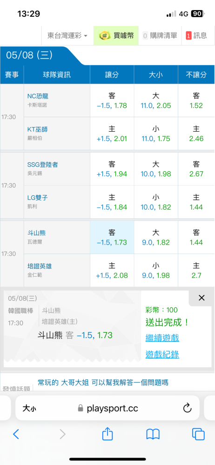
Task: Reload page with refresh icon
Action: tap(187, 408)
